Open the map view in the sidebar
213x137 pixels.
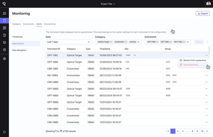(4, 13)
